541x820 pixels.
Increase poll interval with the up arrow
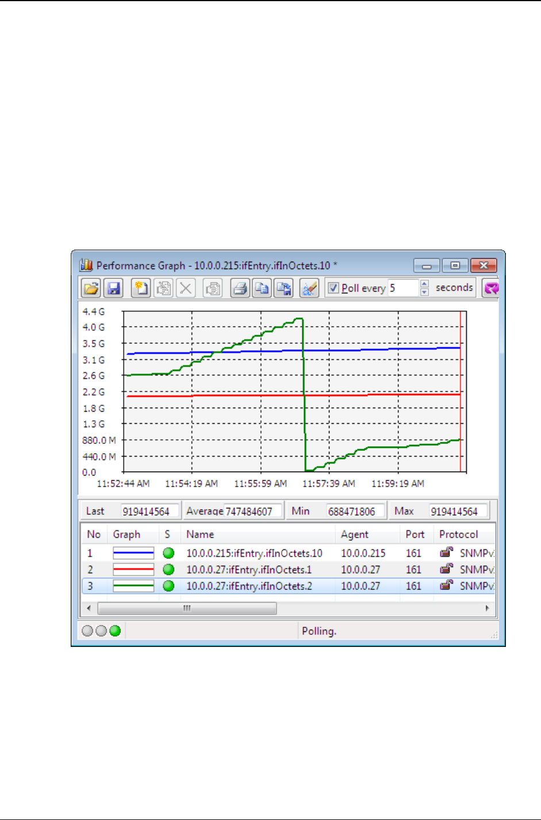tap(424, 284)
